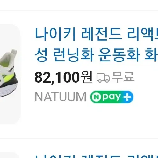Select the NATUUM seller name
The width and height of the screenshot is (158, 158).
[x=61, y=97]
